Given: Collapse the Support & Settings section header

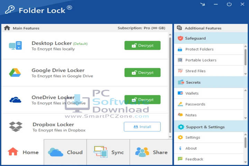Looking at the screenshot, I should pyautogui.click(x=211, y=127).
